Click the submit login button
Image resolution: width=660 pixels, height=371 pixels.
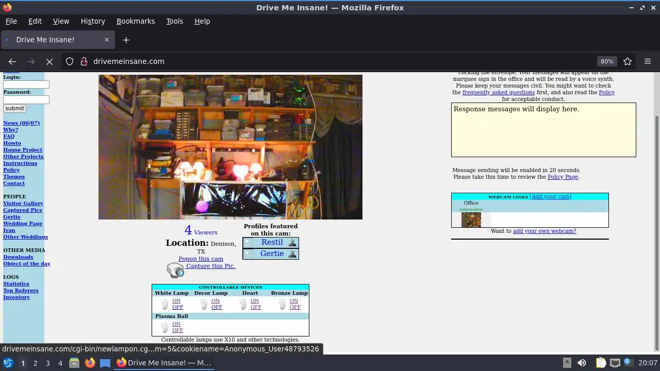[x=14, y=108]
